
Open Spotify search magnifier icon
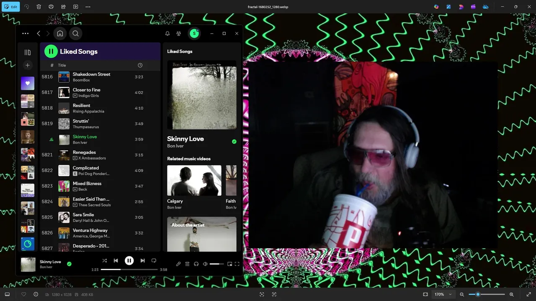point(75,33)
